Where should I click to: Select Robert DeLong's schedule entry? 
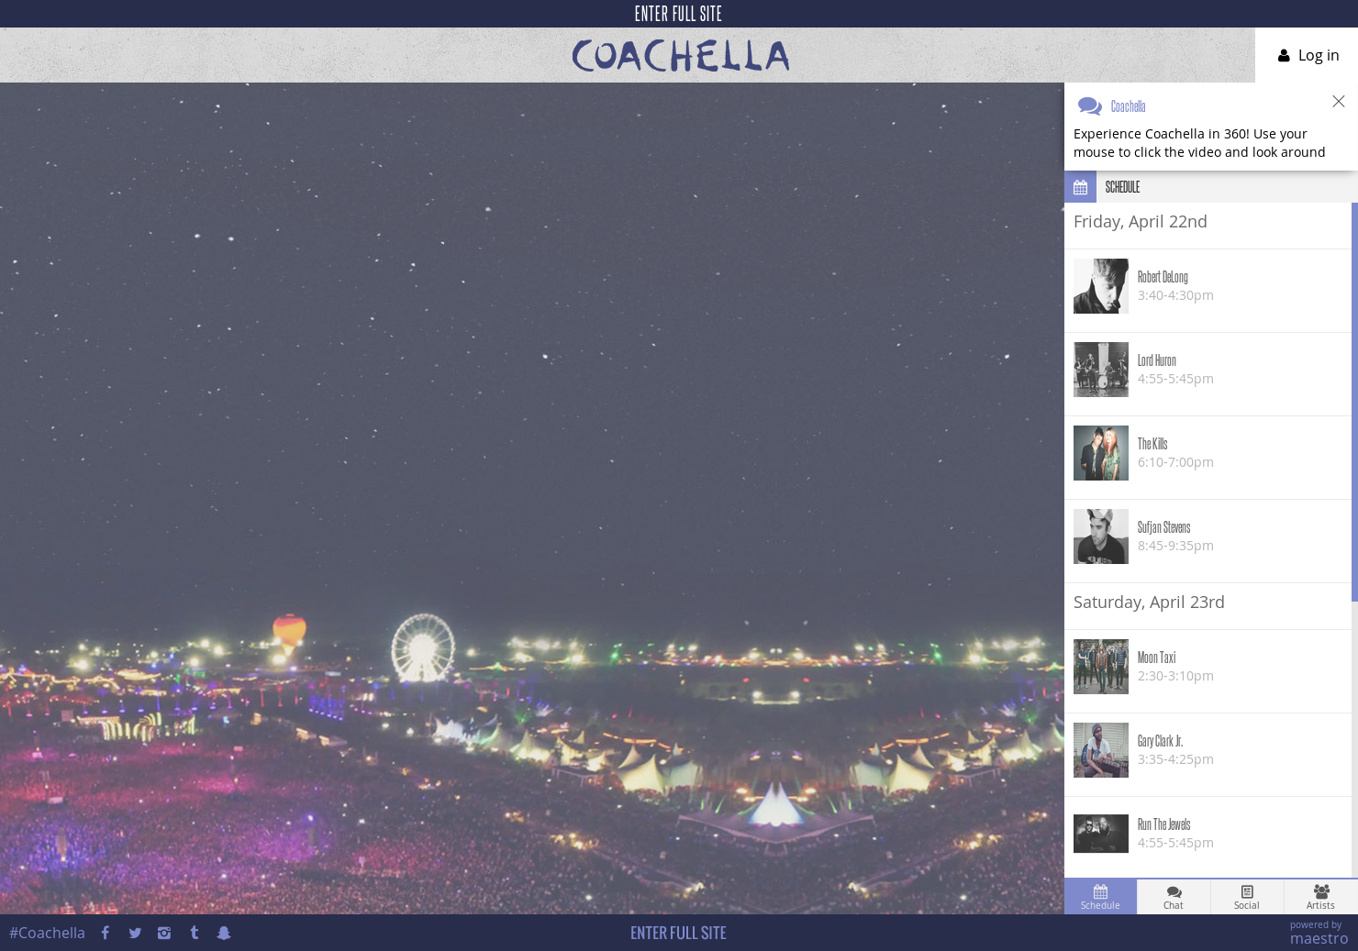(x=1208, y=285)
